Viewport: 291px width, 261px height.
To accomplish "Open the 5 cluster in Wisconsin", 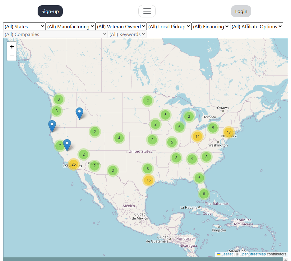I will tap(165, 115).
